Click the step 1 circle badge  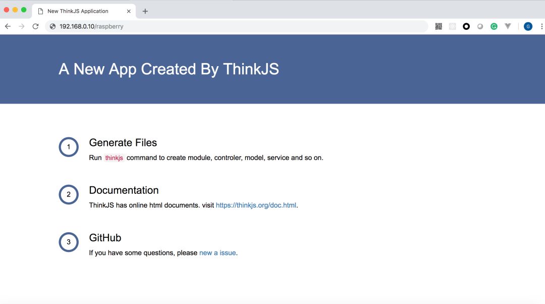(69, 147)
